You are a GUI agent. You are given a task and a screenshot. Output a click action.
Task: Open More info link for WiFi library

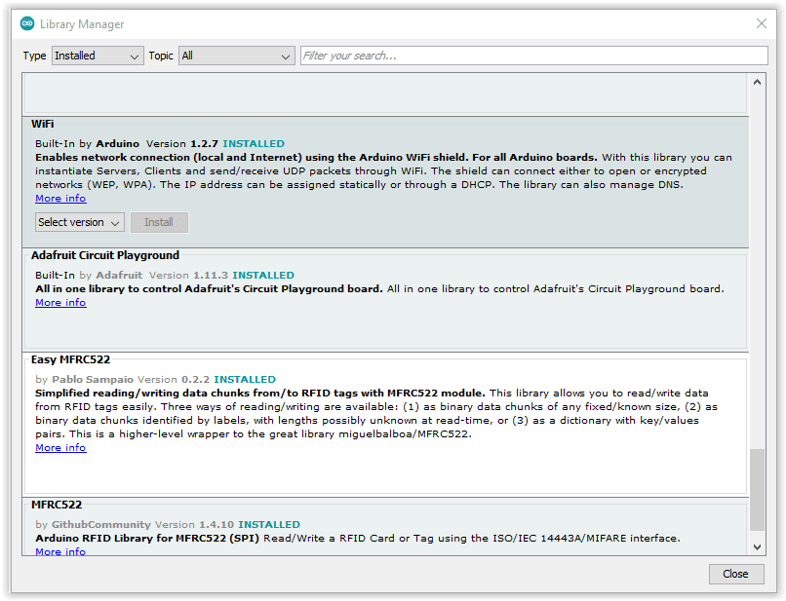tap(60, 199)
